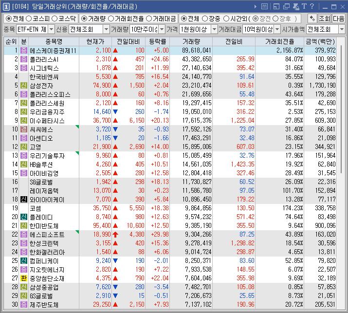
Task: Click the teal 신 badge on the 플레이디 row
Action: click(24, 217)
